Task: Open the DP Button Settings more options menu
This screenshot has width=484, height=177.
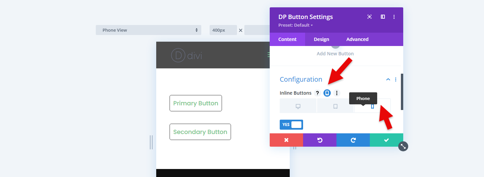Action: (394, 17)
